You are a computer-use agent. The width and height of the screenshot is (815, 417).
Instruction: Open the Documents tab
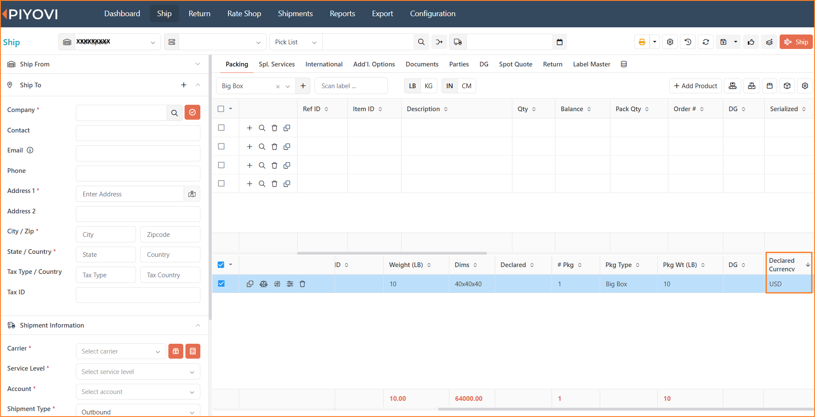pyautogui.click(x=422, y=64)
